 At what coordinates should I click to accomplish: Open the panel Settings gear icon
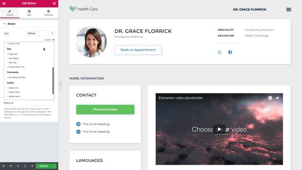[x=3, y=166]
